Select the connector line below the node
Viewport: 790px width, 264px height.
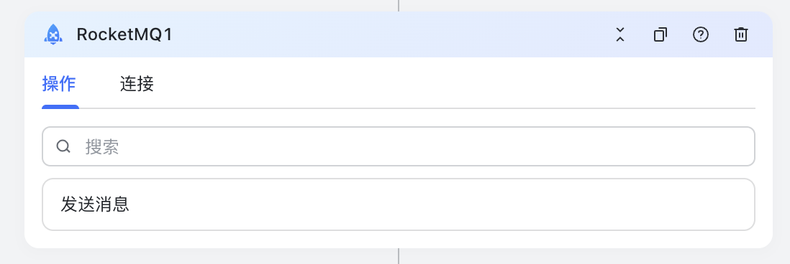click(399, 256)
